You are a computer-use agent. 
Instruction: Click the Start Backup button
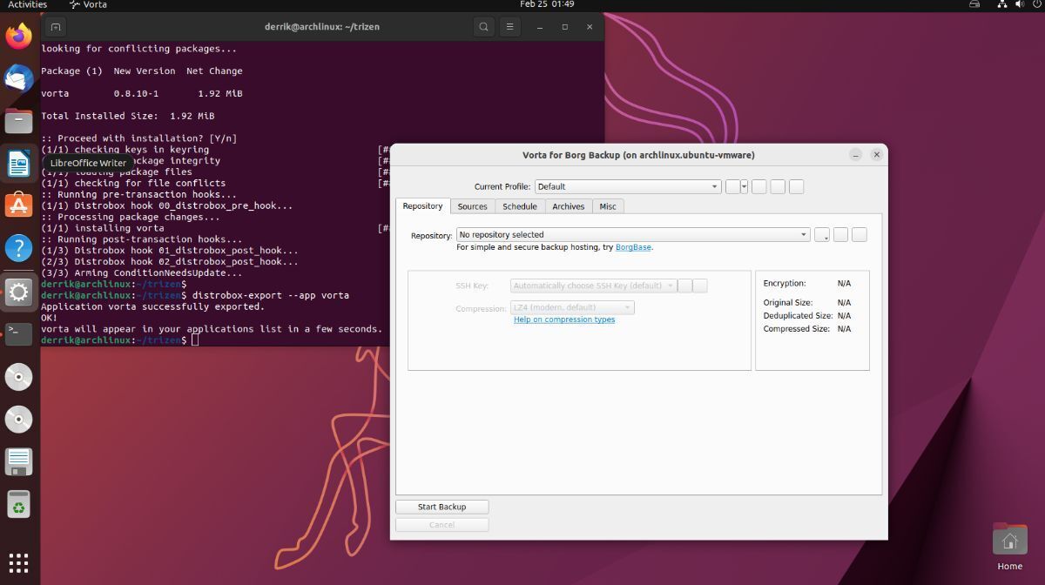(x=442, y=507)
